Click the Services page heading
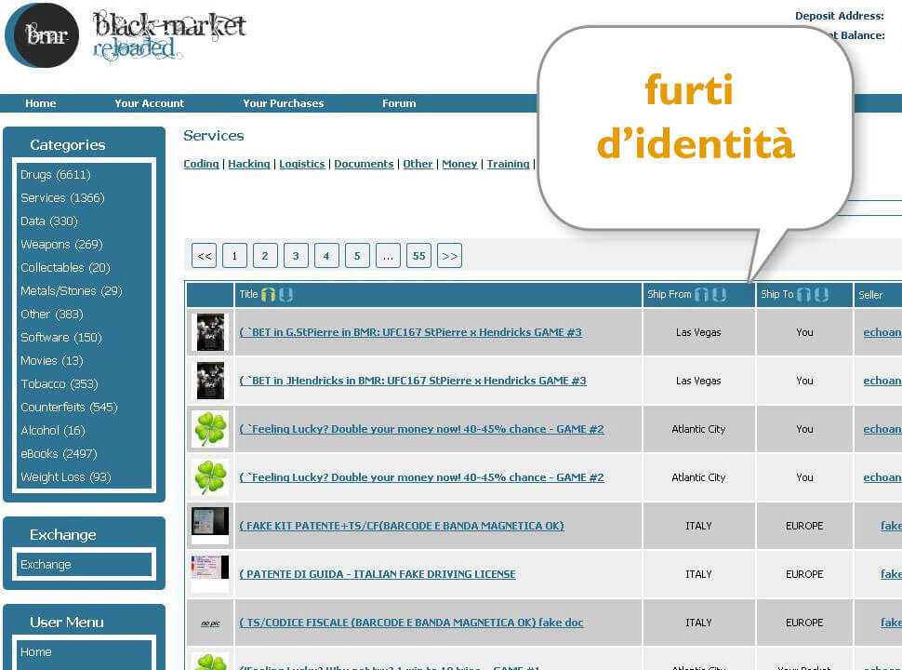 pyautogui.click(x=214, y=136)
